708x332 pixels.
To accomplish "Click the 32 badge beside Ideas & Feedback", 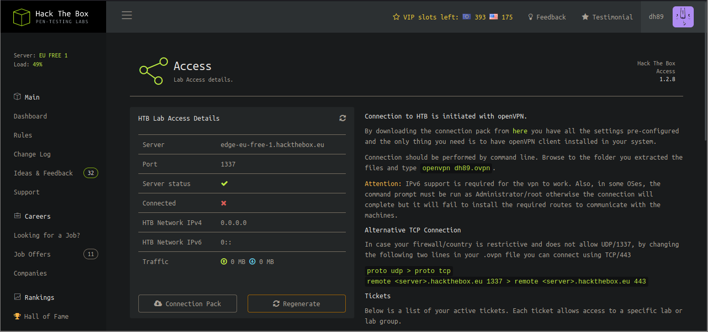I will 91,173.
